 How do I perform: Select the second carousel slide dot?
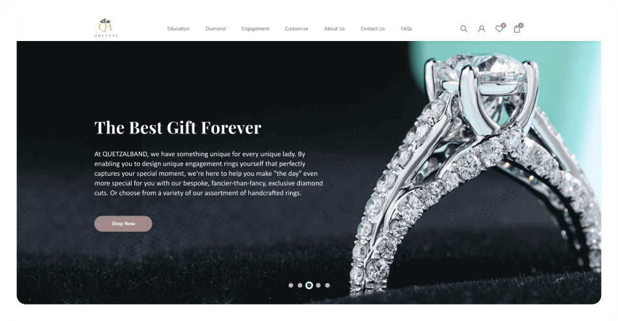coord(300,285)
